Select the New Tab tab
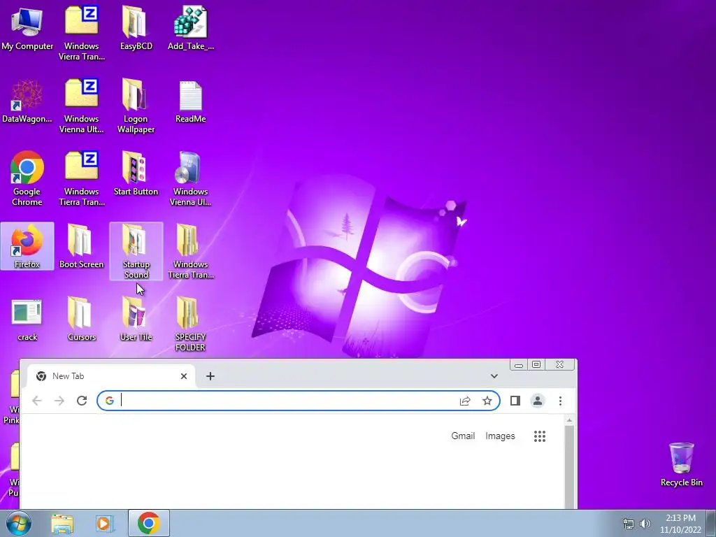716x537 pixels. pos(111,376)
